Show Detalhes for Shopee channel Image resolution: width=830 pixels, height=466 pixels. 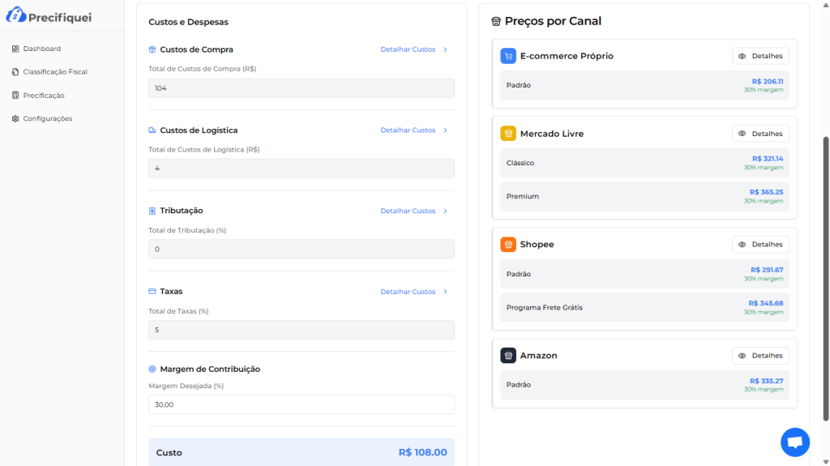click(760, 245)
